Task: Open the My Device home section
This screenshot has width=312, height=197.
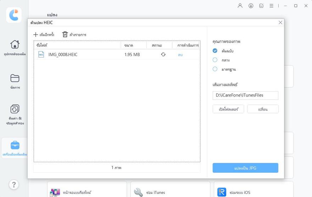Action: point(15,48)
